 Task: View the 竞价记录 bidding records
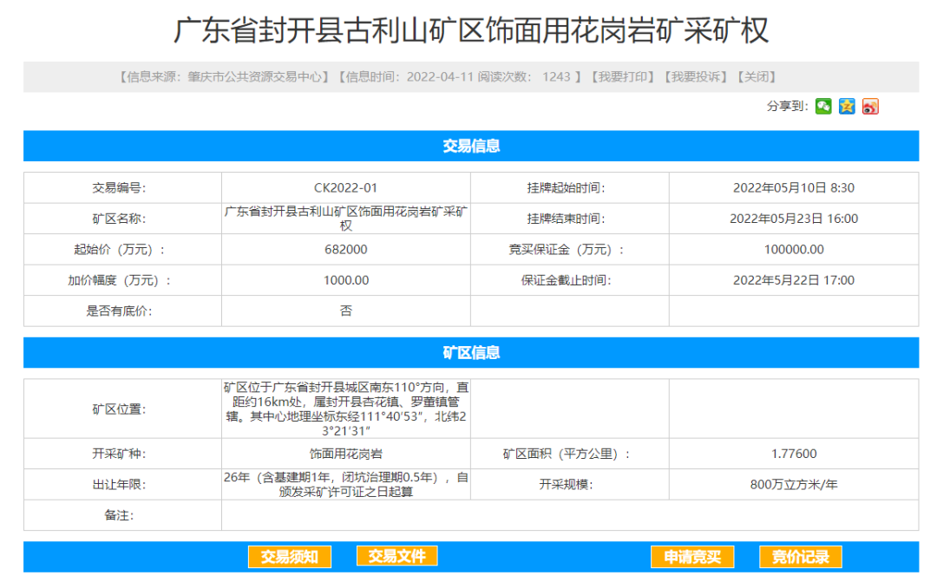click(800, 557)
